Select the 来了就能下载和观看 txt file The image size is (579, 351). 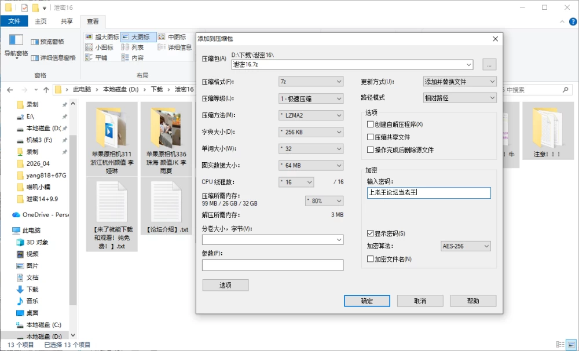pos(112,214)
